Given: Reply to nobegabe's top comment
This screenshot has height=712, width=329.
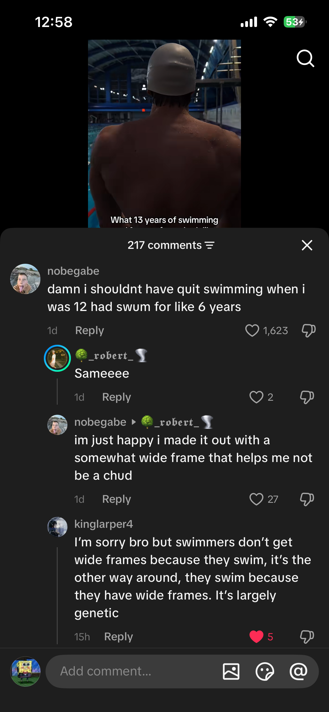Looking at the screenshot, I should pyautogui.click(x=89, y=330).
